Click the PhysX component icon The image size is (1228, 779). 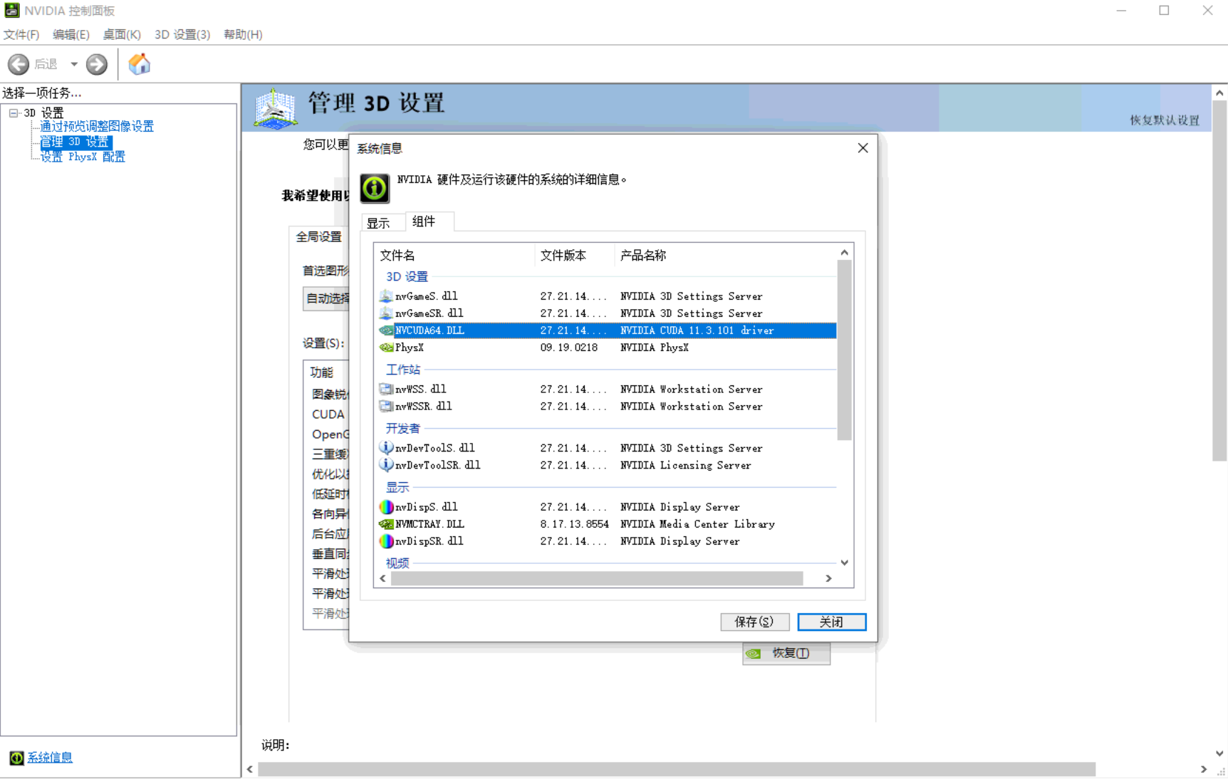point(386,347)
